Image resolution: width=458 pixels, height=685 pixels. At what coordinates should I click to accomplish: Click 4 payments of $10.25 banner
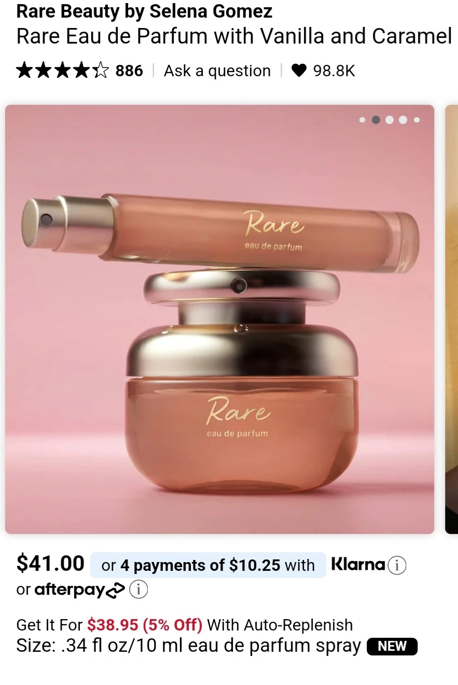208,565
